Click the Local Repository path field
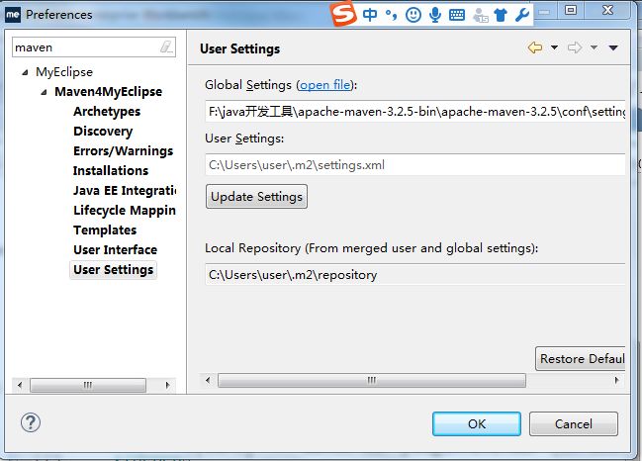 tap(415, 275)
